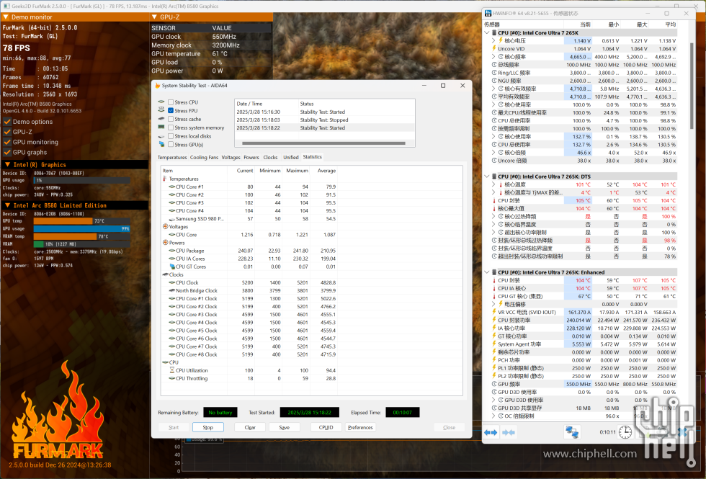Click the HWiNFO app icon in title bar

(x=488, y=14)
